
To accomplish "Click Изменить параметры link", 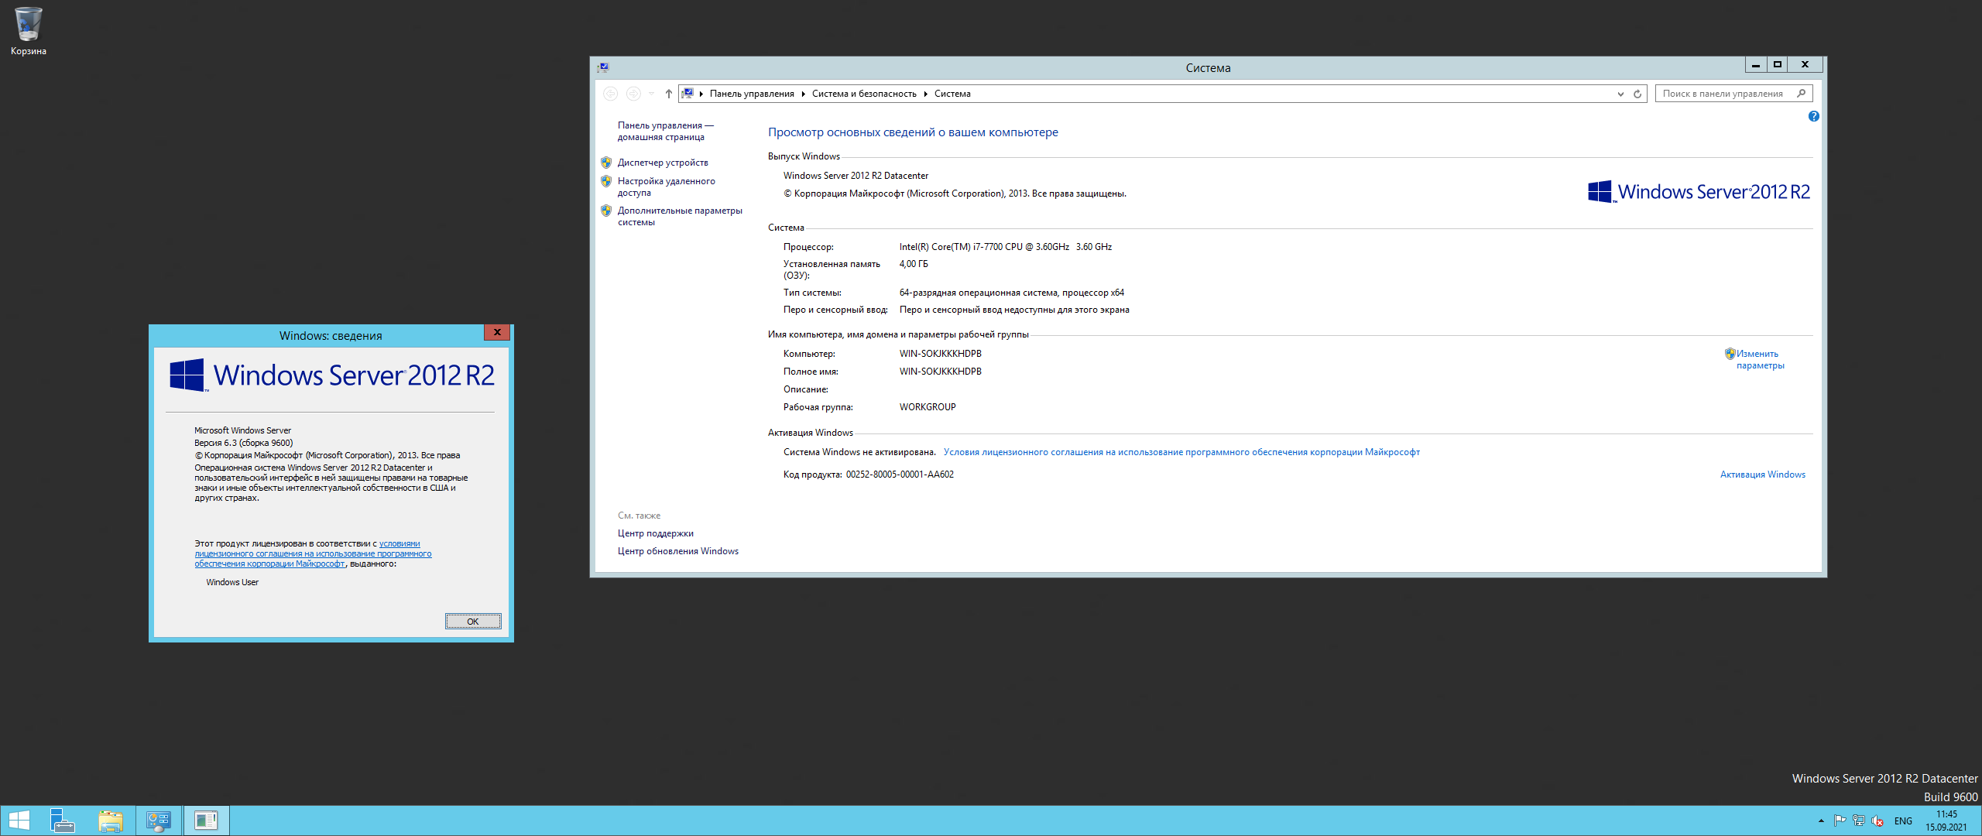I will point(1760,359).
